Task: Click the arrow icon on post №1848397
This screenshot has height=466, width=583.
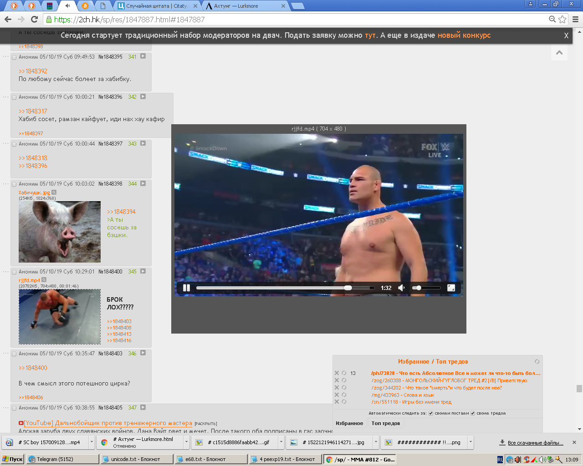Action: [x=143, y=143]
